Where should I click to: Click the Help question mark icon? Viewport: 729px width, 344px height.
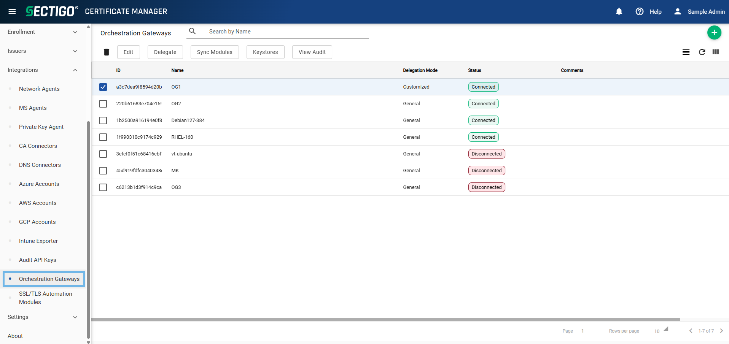click(x=640, y=11)
